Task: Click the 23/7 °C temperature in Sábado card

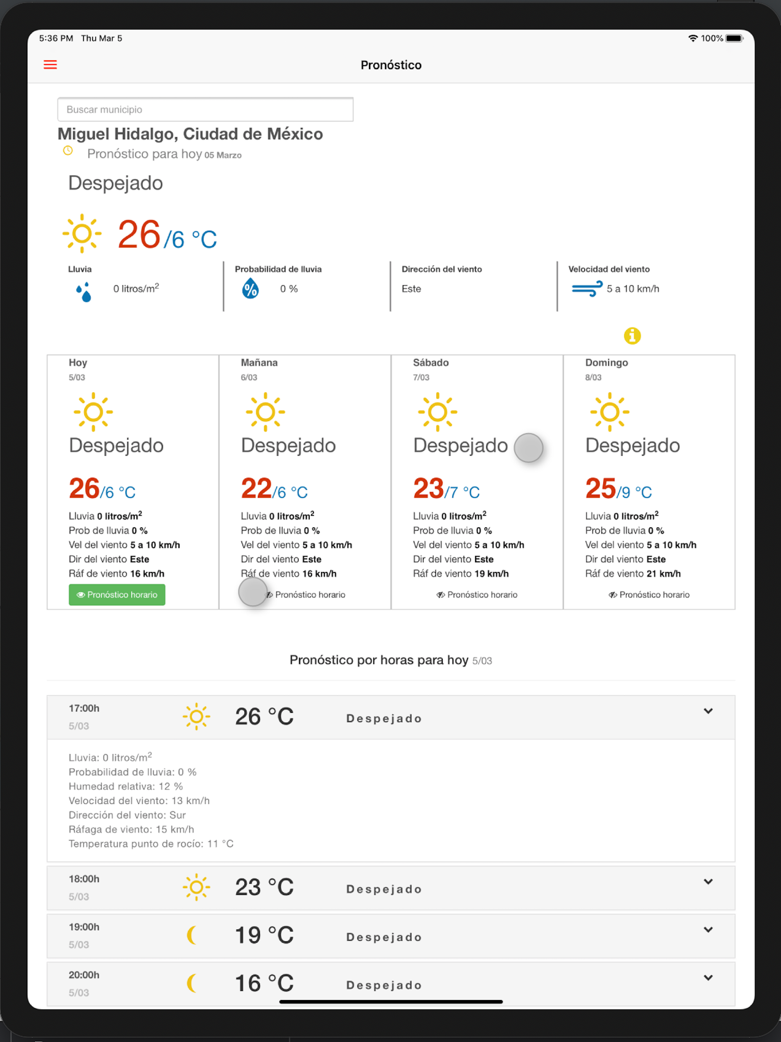Action: [446, 489]
